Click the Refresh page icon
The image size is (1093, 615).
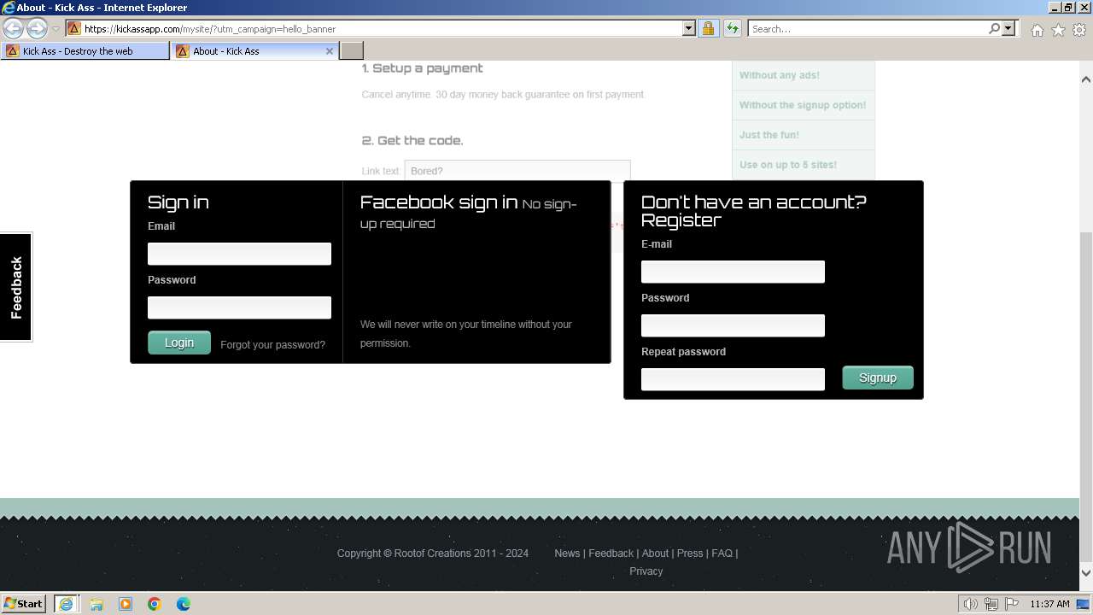click(x=733, y=28)
